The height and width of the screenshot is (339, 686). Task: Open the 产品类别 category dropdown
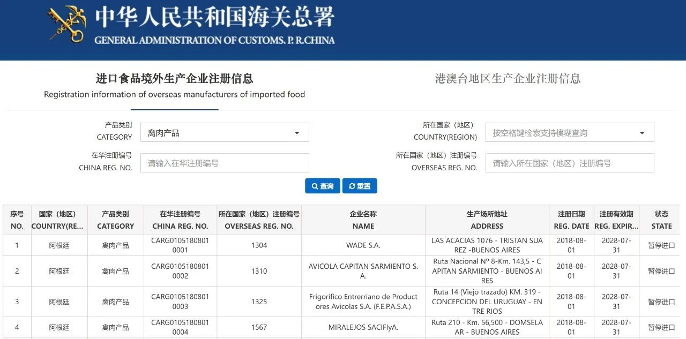click(225, 133)
